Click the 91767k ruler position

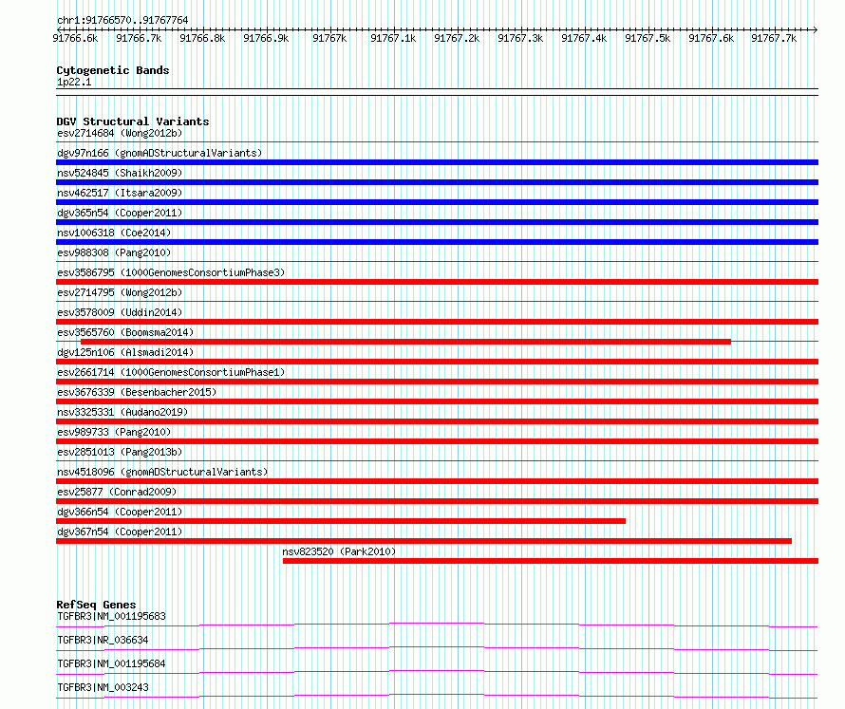coord(329,38)
